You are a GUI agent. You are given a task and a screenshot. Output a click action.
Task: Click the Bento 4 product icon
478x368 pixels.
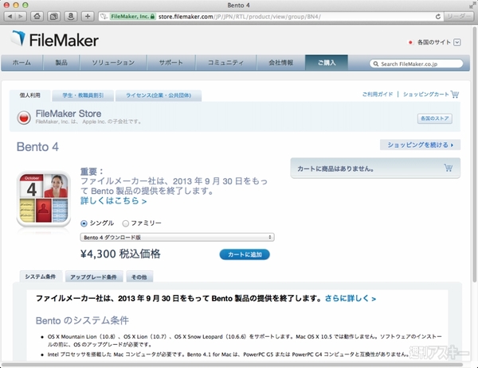click(43, 199)
